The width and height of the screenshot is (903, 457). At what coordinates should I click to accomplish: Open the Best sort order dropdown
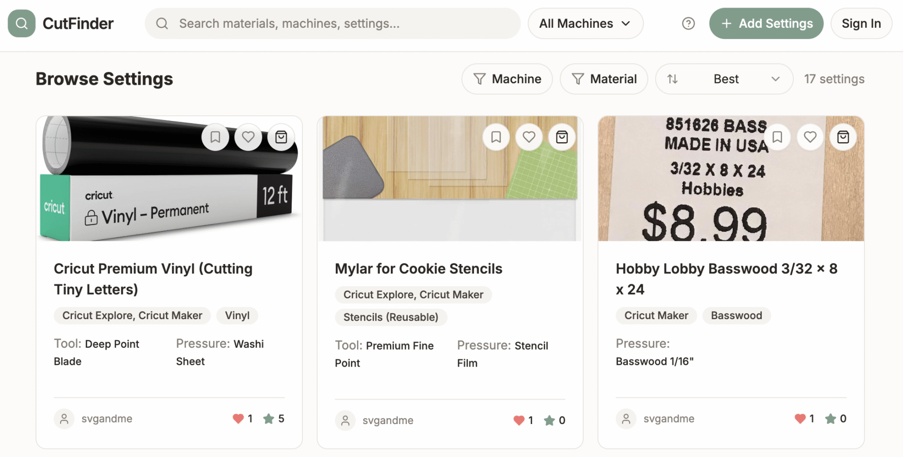point(724,79)
